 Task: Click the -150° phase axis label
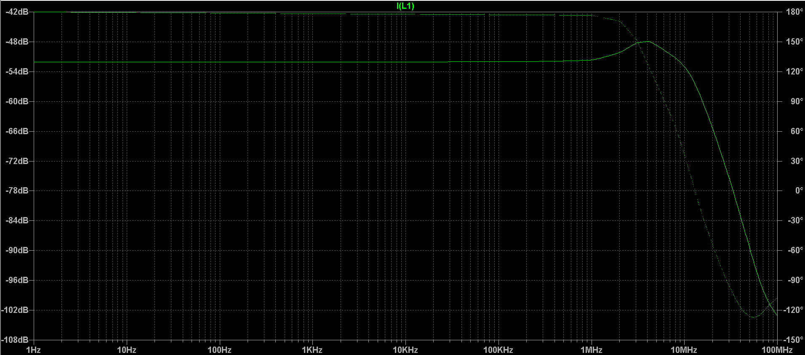[794, 339]
